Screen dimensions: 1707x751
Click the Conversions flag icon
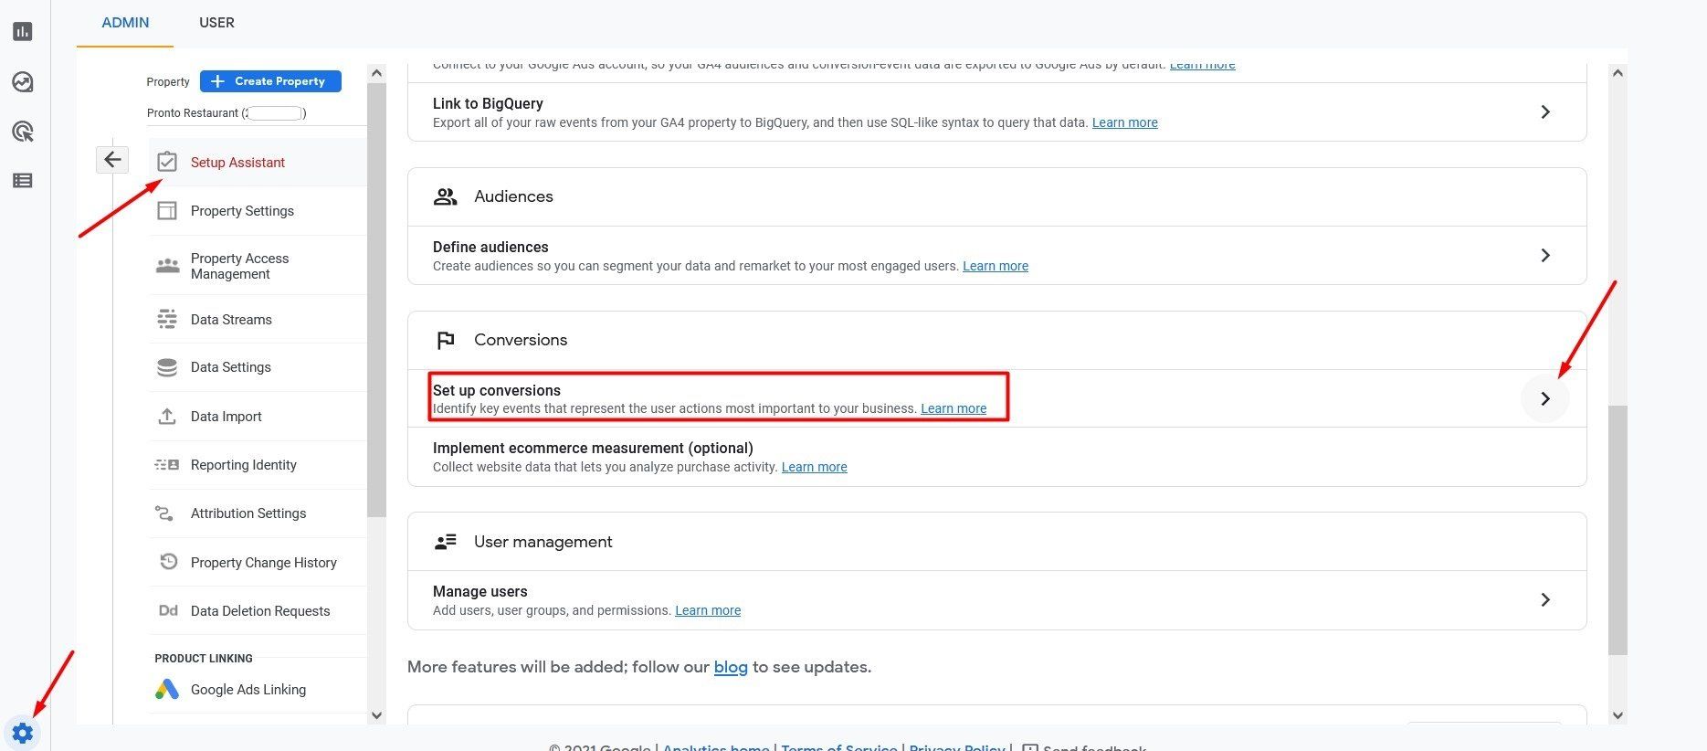pos(446,340)
